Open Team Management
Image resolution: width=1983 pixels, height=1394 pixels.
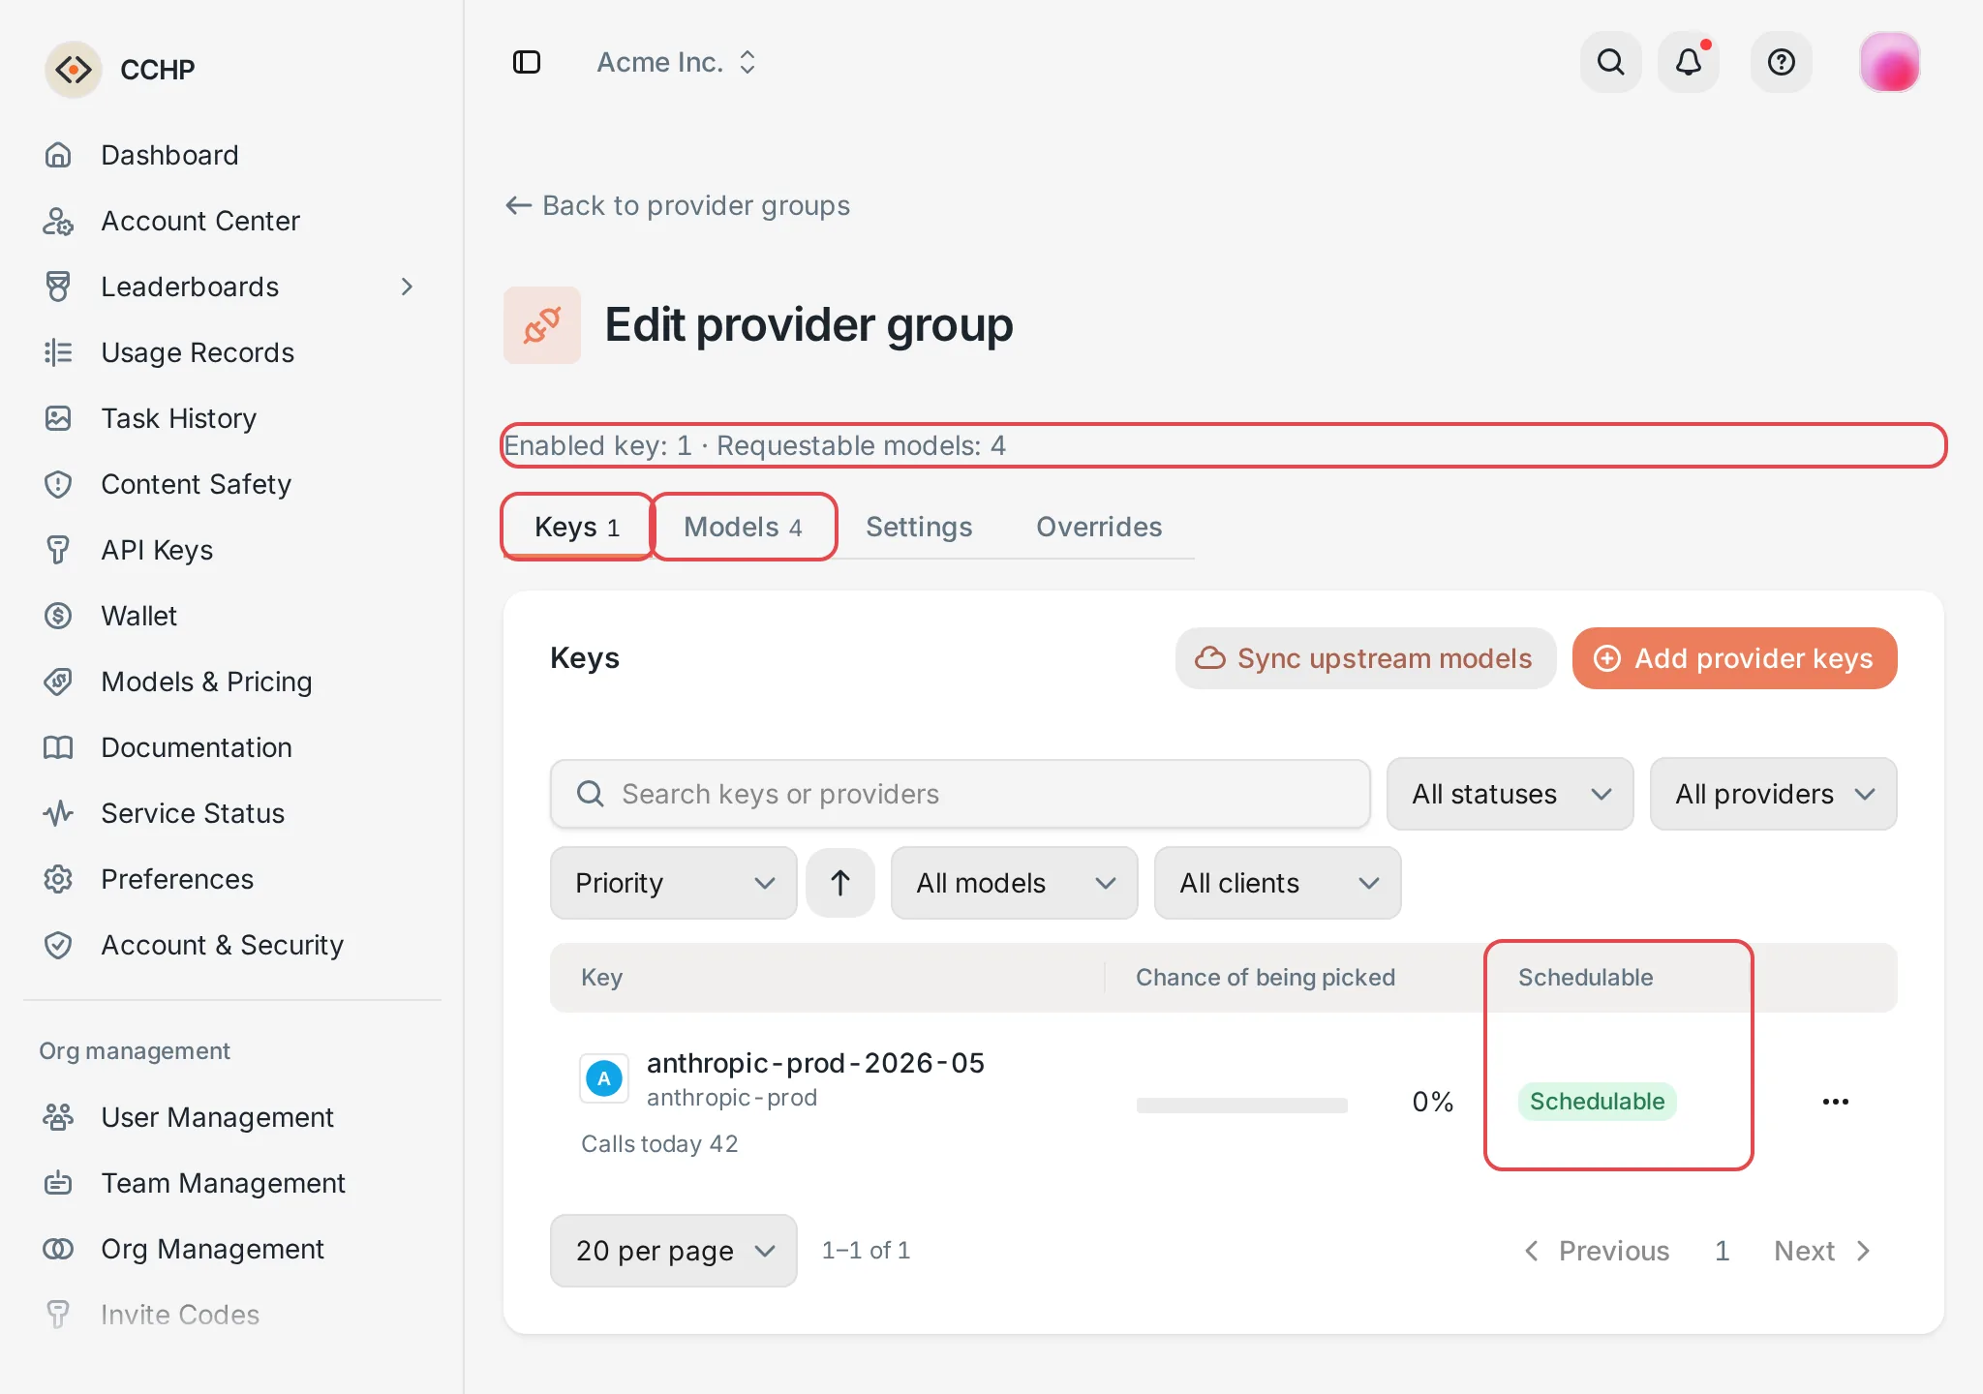coord(232,1183)
